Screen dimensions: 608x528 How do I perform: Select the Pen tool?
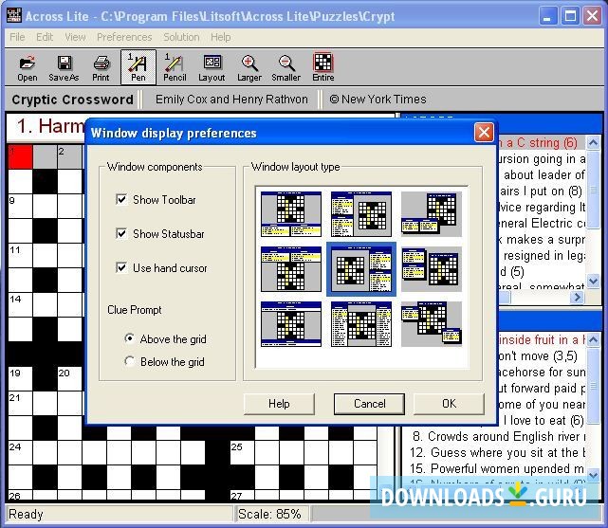tap(138, 67)
